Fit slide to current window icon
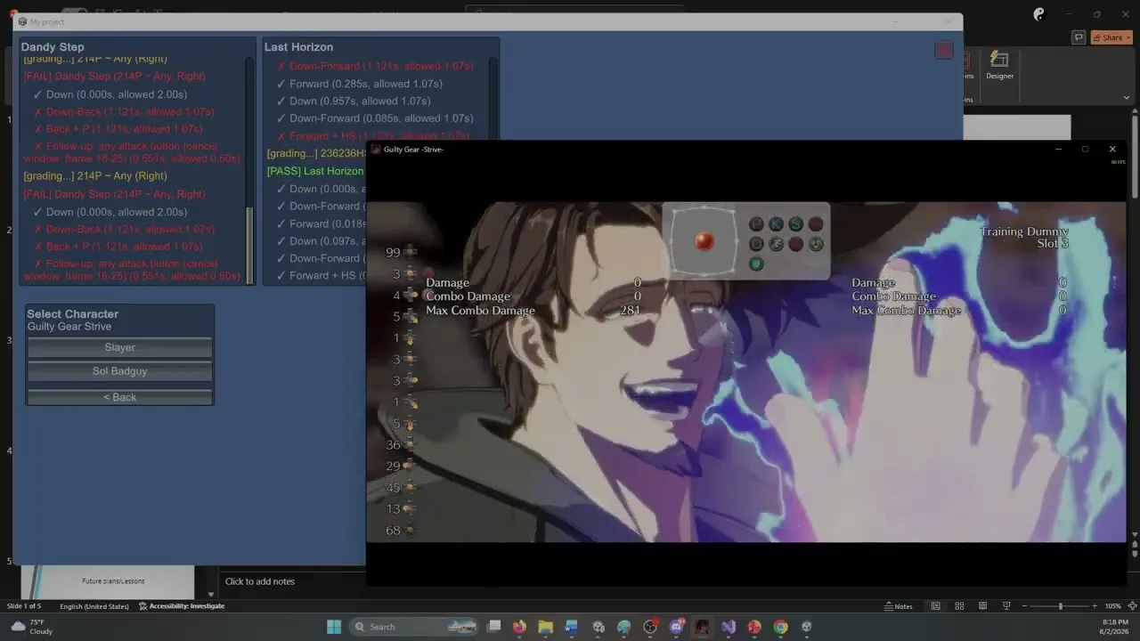Screen dimensions: 1140x641 tap(1131, 606)
